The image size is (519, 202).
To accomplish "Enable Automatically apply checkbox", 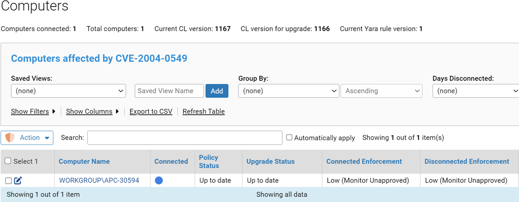I will pos(289,137).
